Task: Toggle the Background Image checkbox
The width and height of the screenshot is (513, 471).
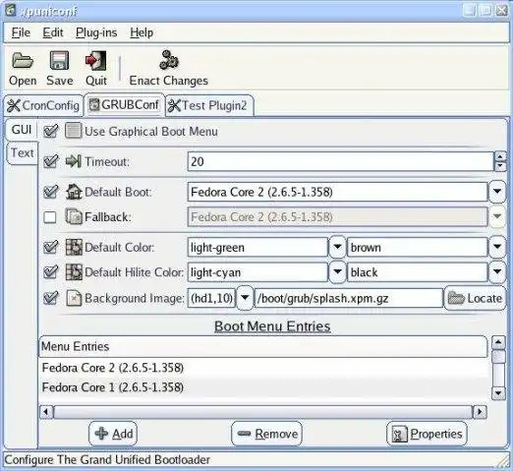Action: pos(50,298)
